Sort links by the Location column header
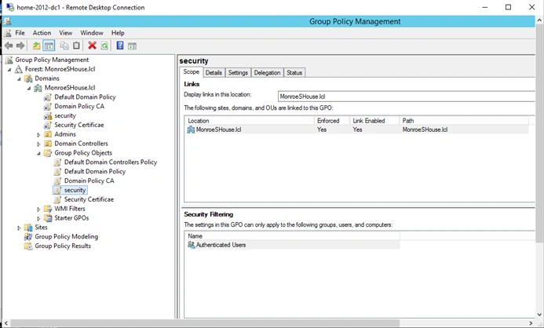This screenshot has width=544, height=328. point(250,121)
